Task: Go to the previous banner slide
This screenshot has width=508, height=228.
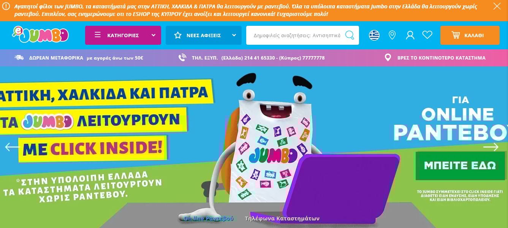Action: pos(12,147)
